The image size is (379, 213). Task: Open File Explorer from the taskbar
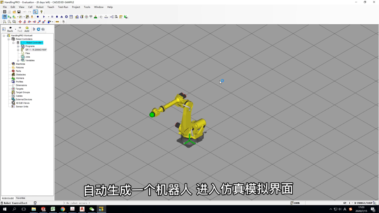tap(33, 209)
